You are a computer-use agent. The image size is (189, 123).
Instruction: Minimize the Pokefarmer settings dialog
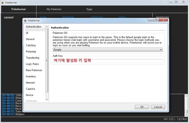(151, 20)
